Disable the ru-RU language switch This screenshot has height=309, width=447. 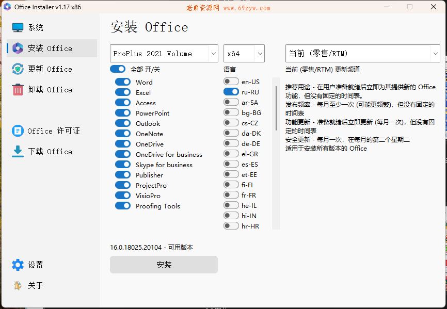point(231,92)
